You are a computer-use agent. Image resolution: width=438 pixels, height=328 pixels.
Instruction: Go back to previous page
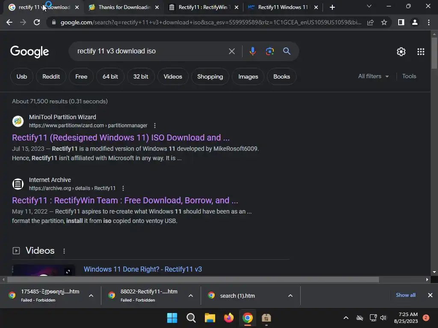(x=9, y=22)
